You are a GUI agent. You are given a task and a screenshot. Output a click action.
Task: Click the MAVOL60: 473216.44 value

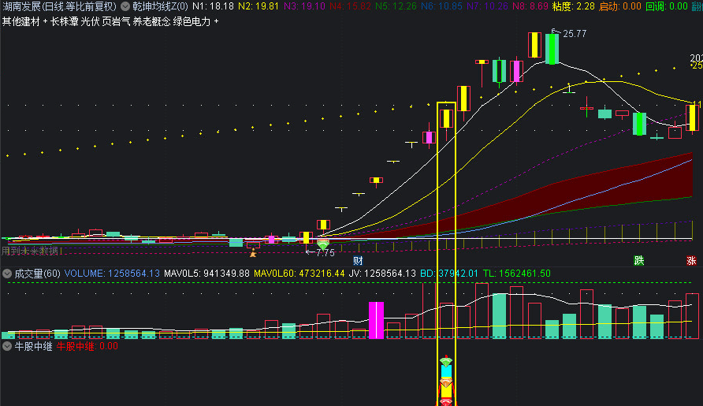tap(299, 274)
